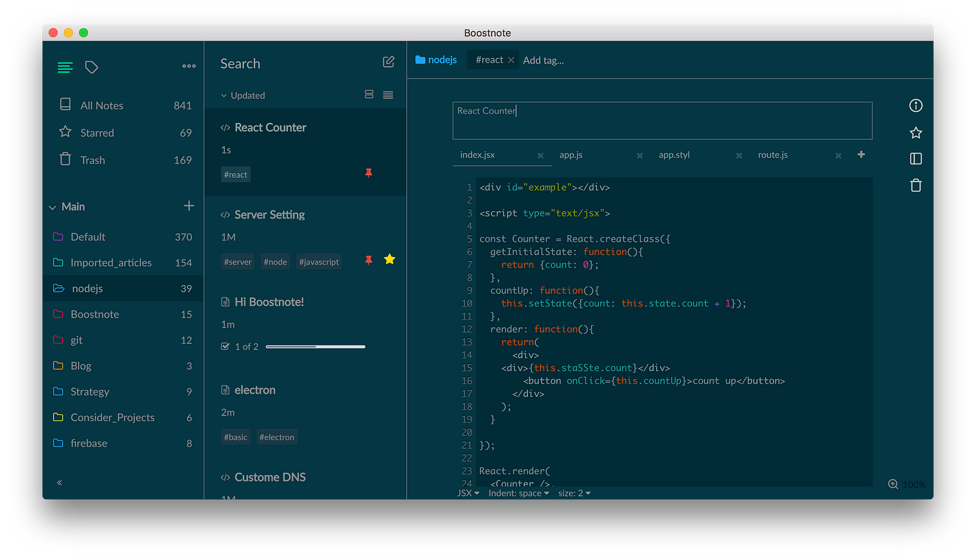Collapse sidebar with double-chevron icon
This screenshot has height=560, width=976.
(59, 483)
